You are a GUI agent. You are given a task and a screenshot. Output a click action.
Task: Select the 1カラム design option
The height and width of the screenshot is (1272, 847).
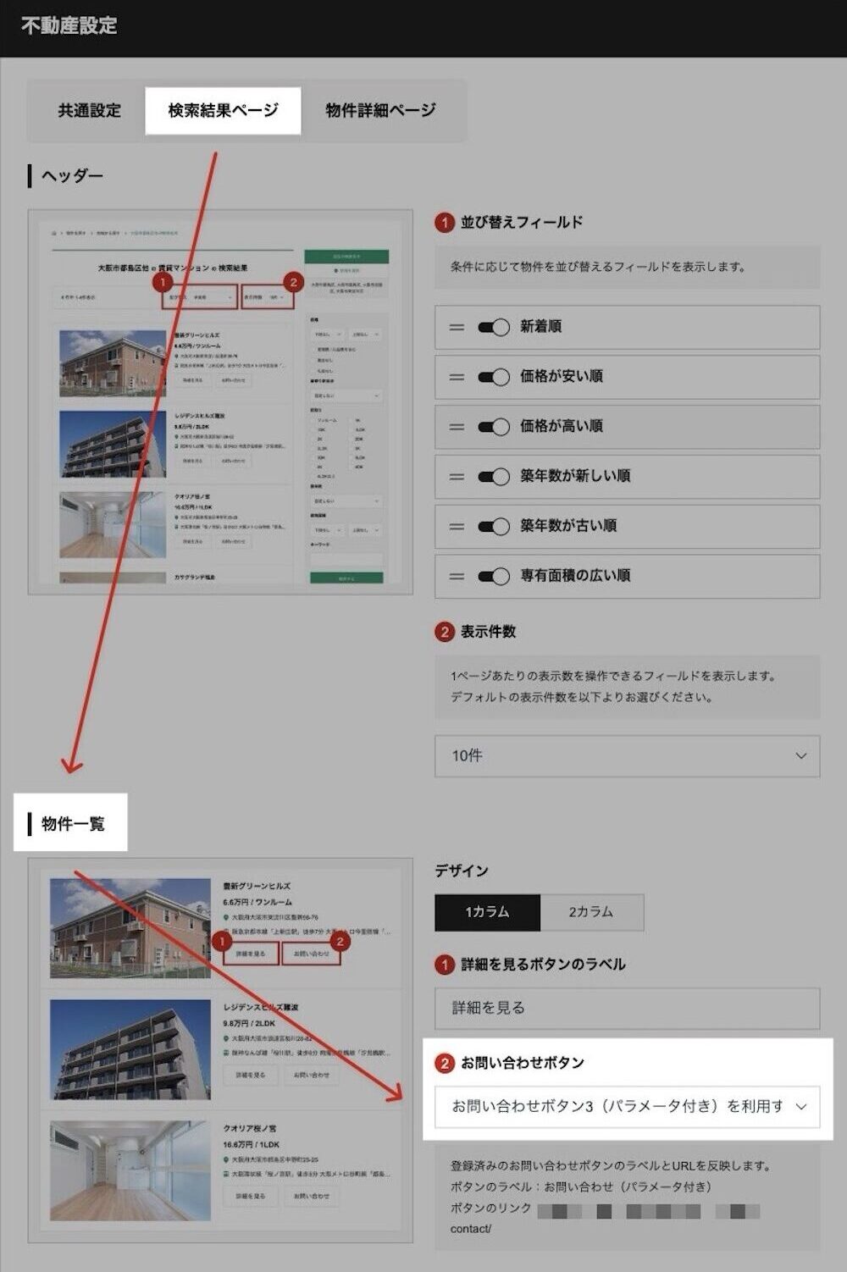click(487, 912)
